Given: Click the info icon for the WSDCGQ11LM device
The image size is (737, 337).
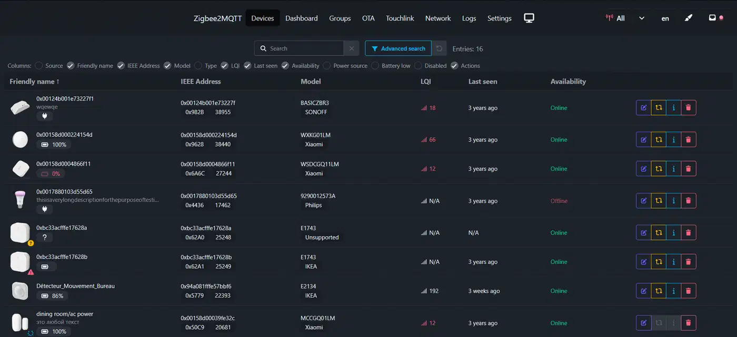Looking at the screenshot, I should click(x=674, y=169).
